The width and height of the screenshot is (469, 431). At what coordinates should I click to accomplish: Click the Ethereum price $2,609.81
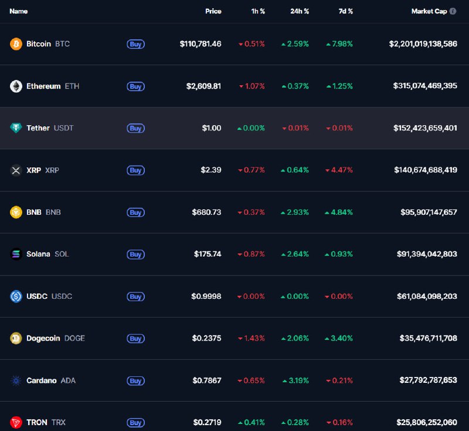tap(203, 86)
